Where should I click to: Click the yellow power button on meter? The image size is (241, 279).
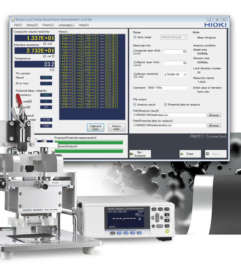point(167,232)
